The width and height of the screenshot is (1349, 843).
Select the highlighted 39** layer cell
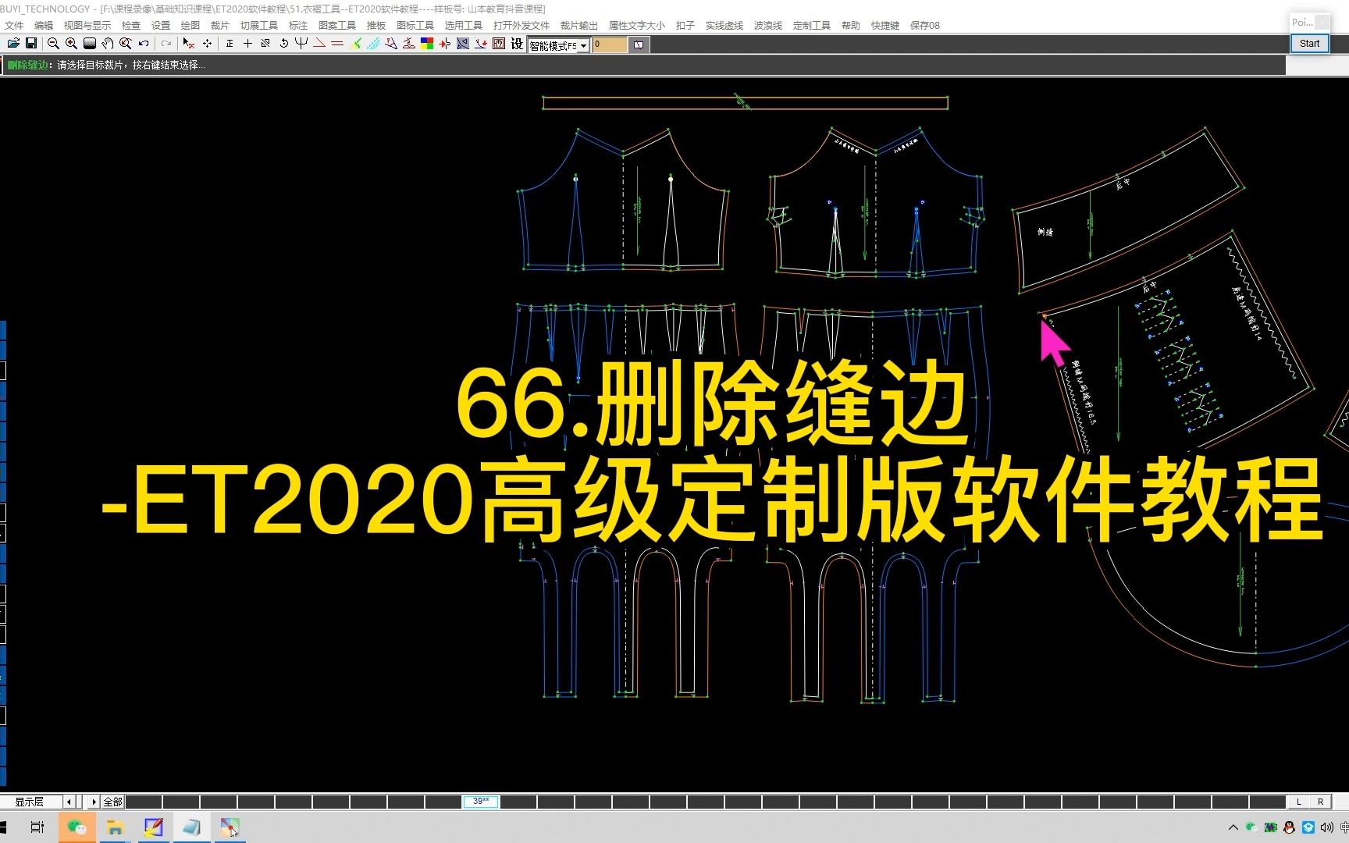(481, 802)
